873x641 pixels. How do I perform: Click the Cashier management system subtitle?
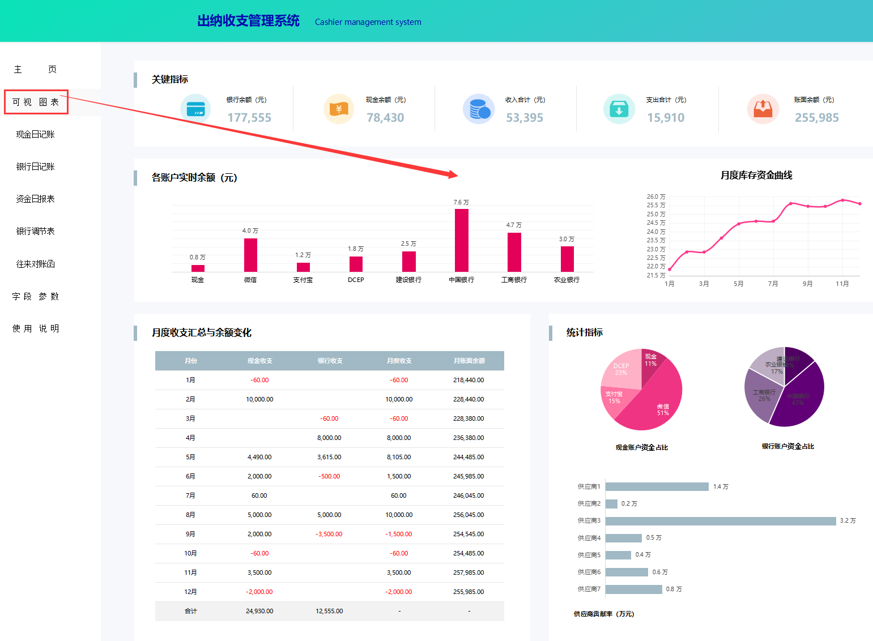point(368,22)
